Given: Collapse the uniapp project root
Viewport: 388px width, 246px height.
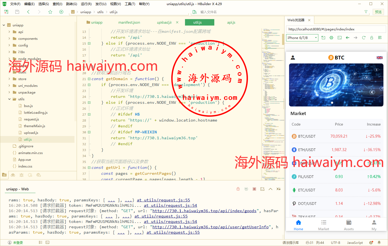Looking at the screenshot, I should pyautogui.click(x=4, y=25).
